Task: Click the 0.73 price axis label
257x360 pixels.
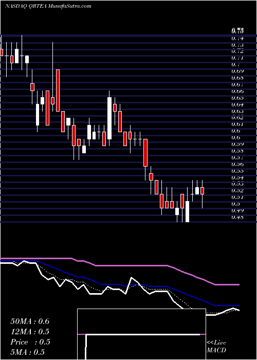Action: click(x=237, y=45)
